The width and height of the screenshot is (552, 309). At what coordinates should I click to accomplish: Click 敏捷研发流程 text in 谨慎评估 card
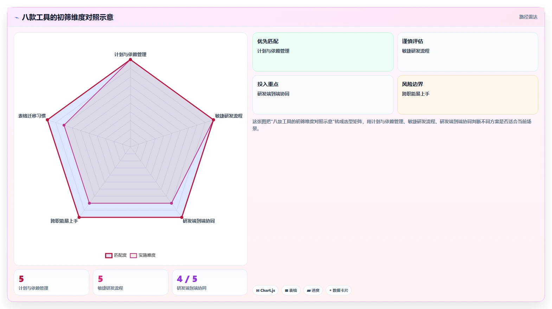[x=416, y=51]
